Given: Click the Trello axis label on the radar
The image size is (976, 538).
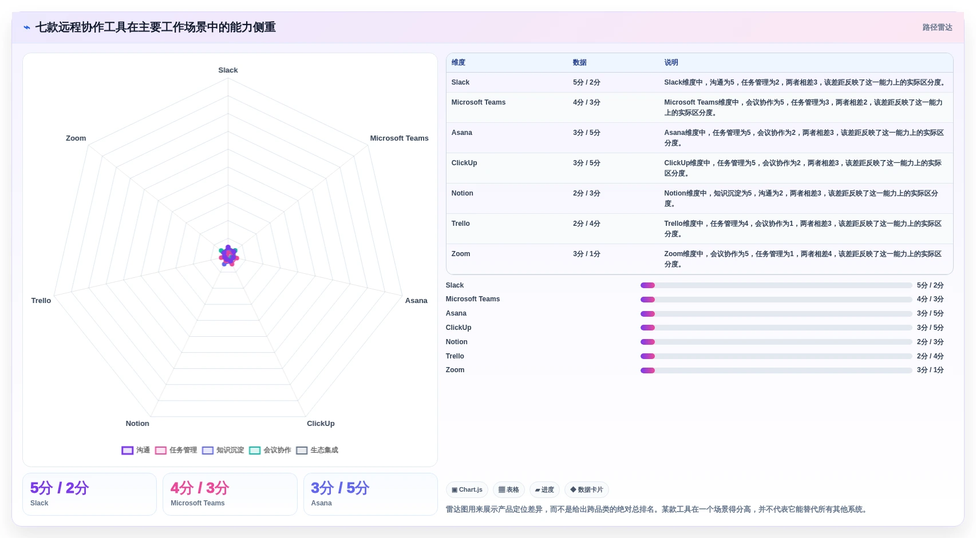Looking at the screenshot, I should (41, 301).
